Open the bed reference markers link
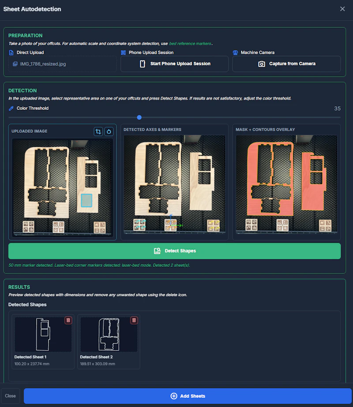 pyautogui.click(x=190, y=44)
